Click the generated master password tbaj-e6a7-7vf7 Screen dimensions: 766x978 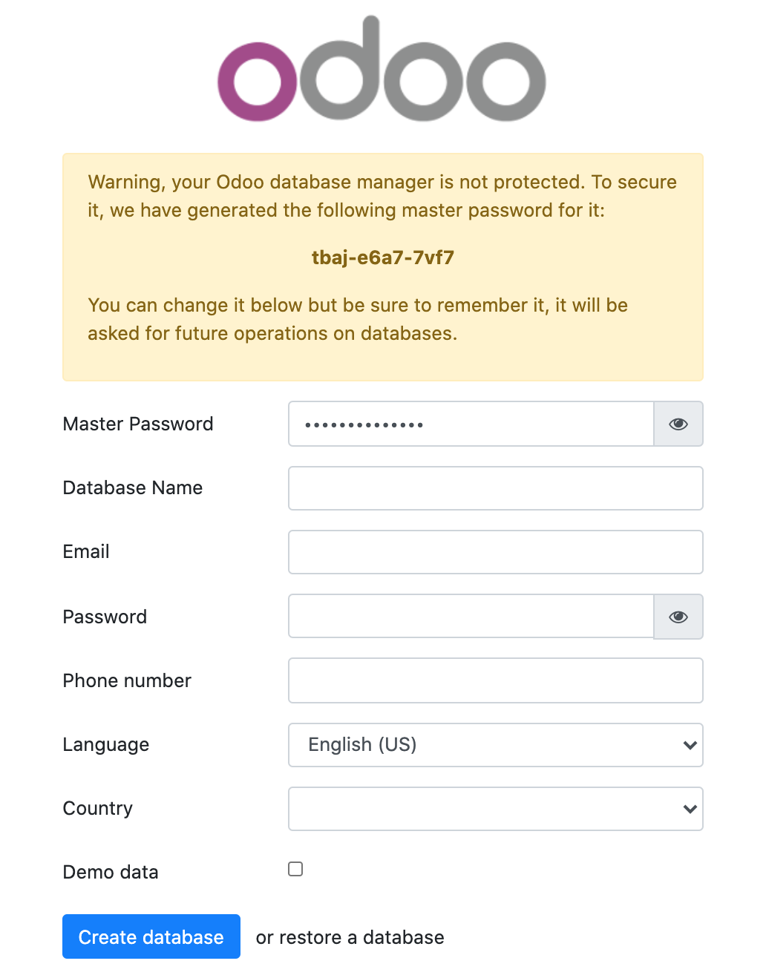tap(382, 257)
